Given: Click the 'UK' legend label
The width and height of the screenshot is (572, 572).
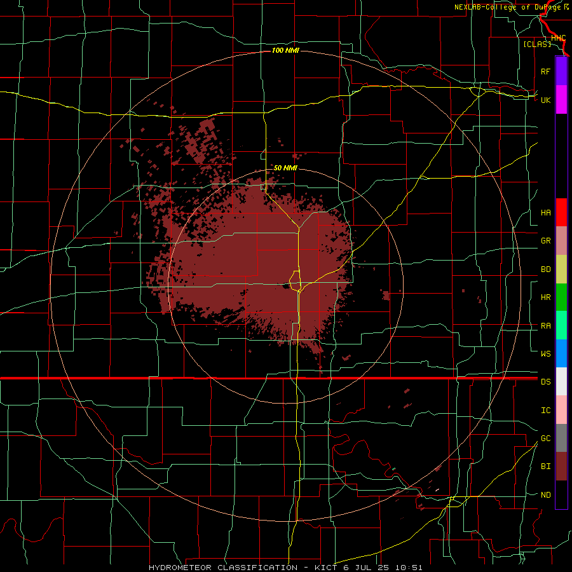Looking at the screenshot, I should [545, 100].
